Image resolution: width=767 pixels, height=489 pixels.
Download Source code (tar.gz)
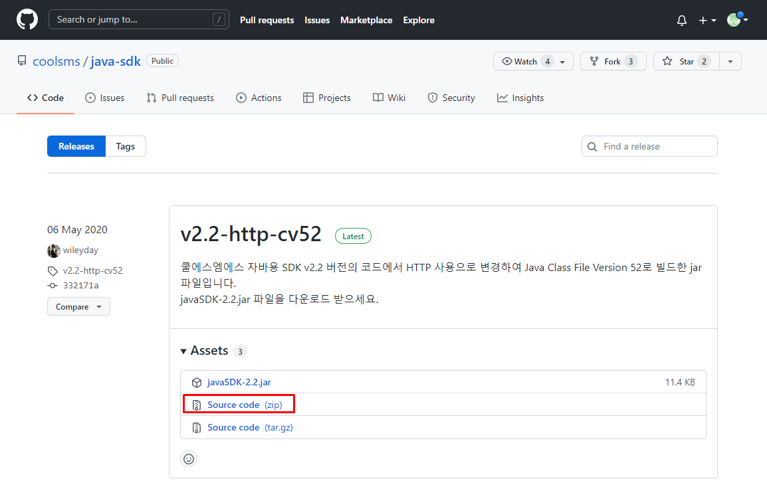(250, 427)
